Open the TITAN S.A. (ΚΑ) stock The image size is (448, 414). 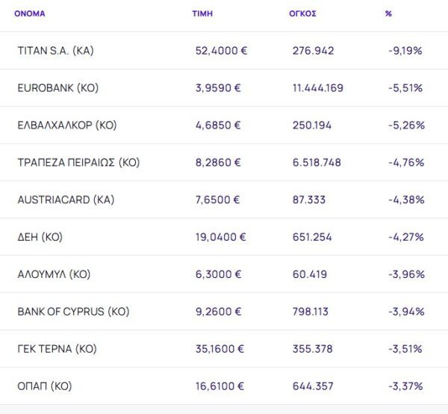(55, 51)
